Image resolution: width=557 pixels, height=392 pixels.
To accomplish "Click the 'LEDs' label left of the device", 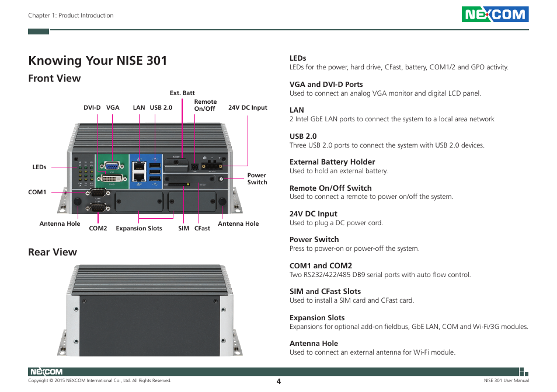I will click(40, 167).
